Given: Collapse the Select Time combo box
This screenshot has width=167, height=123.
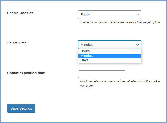Looking at the screenshot, I should [109, 45].
